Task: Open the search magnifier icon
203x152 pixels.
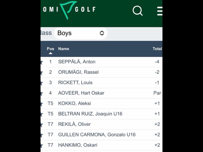Action: pos(138,11)
